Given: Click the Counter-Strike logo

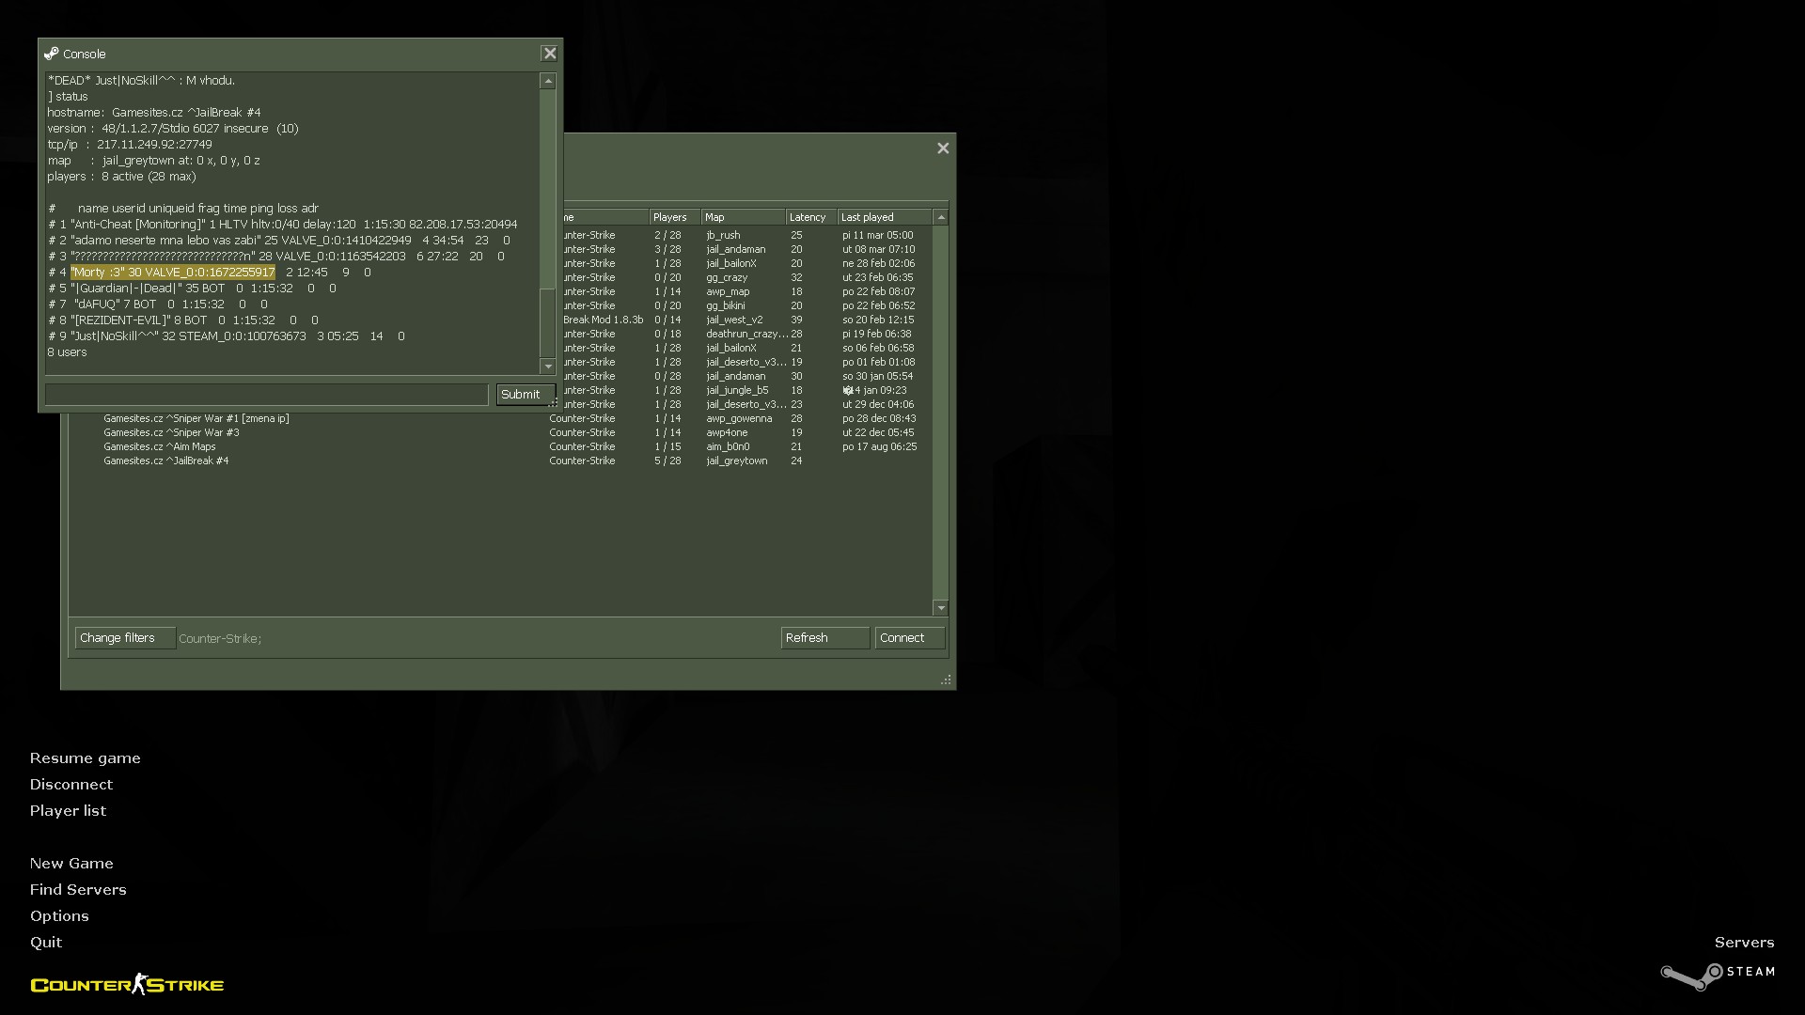Looking at the screenshot, I should point(127,984).
